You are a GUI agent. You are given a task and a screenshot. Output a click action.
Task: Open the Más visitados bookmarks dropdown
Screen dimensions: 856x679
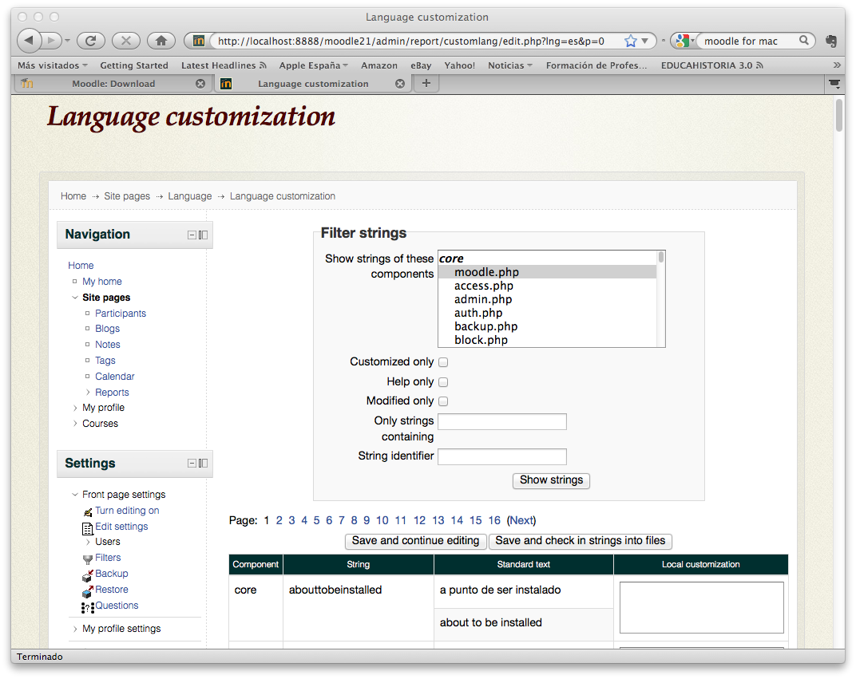[x=53, y=65]
